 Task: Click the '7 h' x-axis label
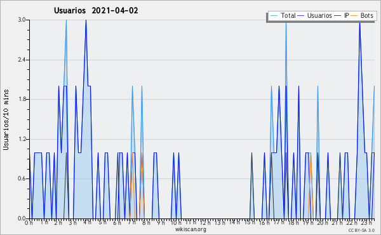(132, 222)
